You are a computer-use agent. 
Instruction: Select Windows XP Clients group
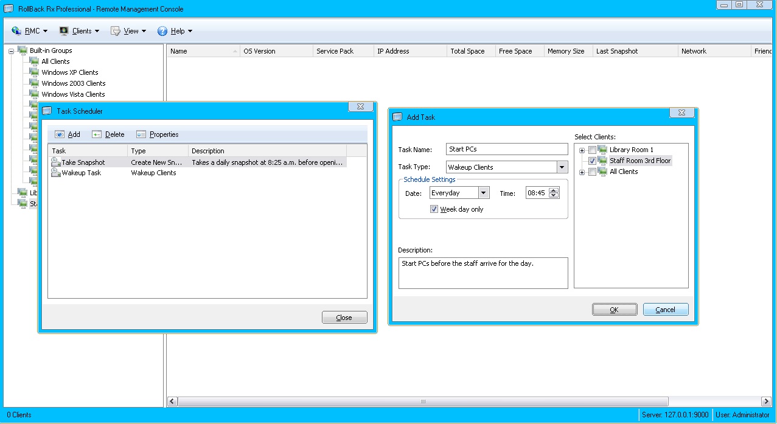70,72
